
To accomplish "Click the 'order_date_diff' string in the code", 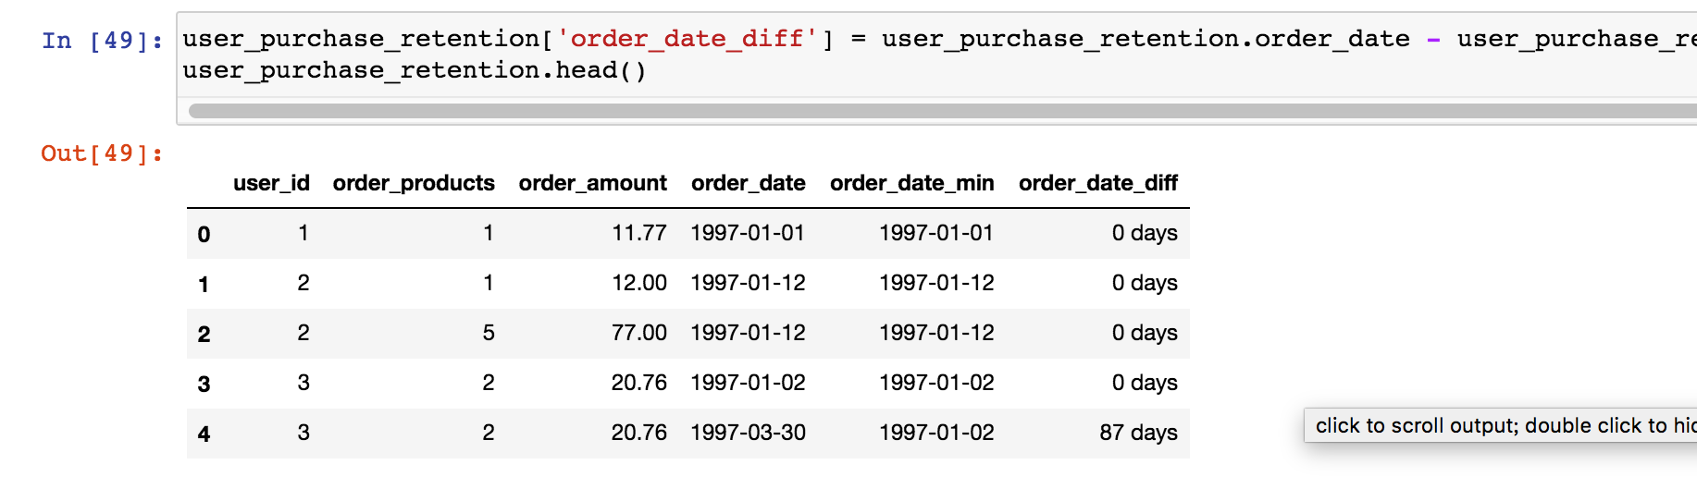I will click(687, 39).
